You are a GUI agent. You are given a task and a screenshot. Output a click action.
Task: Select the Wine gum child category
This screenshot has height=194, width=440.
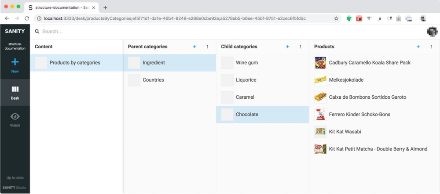point(263,63)
